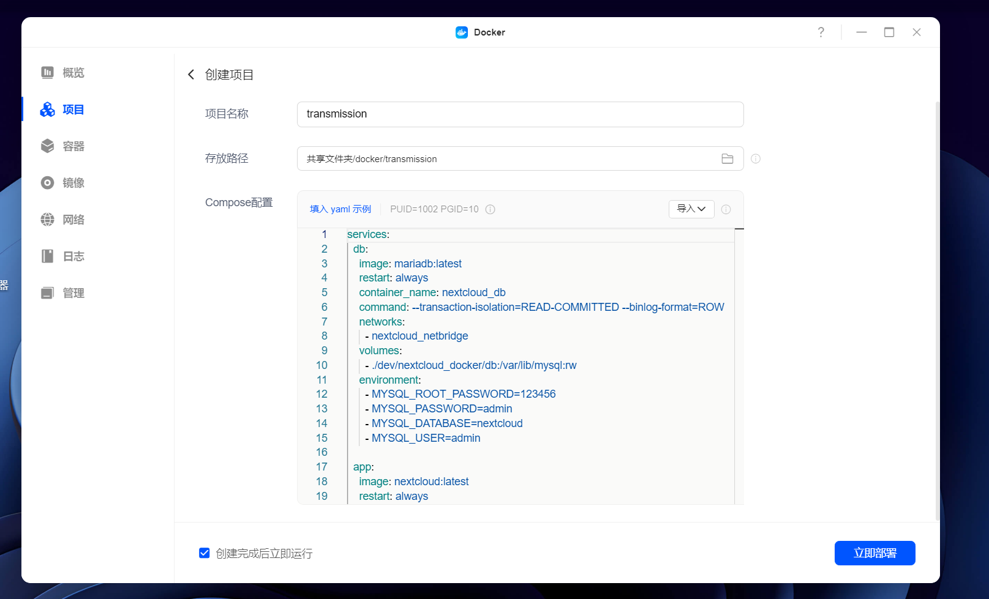Open the 容器 container section icon
The width and height of the screenshot is (989, 599).
pyautogui.click(x=47, y=146)
